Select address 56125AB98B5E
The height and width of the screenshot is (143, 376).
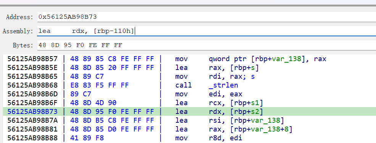(32, 68)
